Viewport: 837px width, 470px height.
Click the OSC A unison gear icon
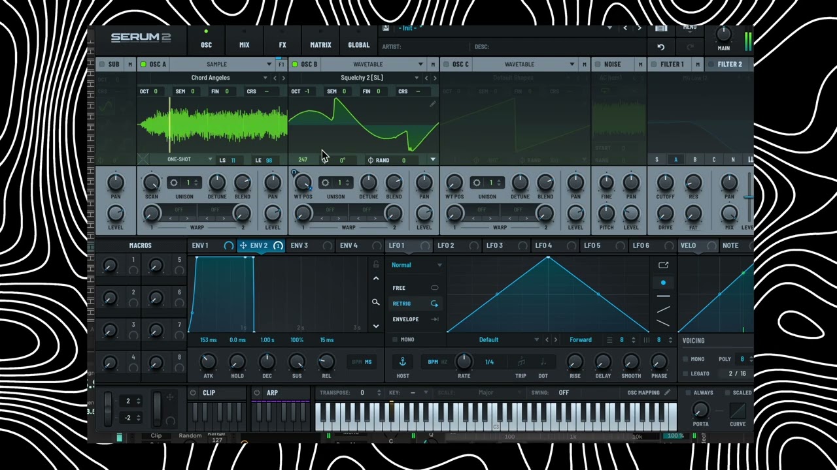[x=174, y=183]
